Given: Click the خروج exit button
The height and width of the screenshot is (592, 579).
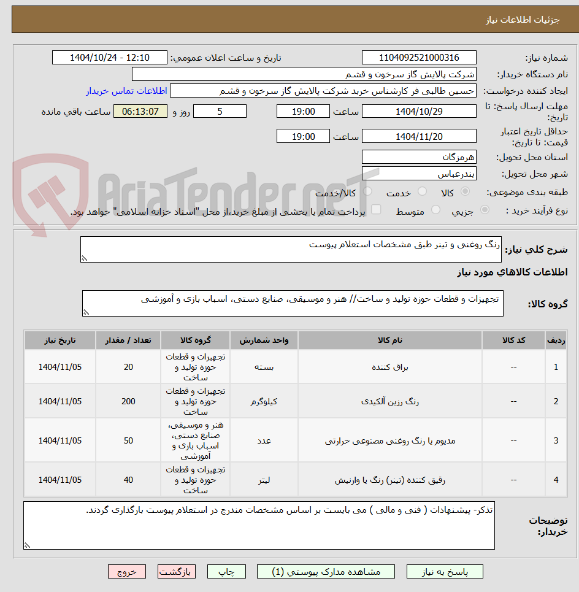Looking at the screenshot, I should pos(127,571).
